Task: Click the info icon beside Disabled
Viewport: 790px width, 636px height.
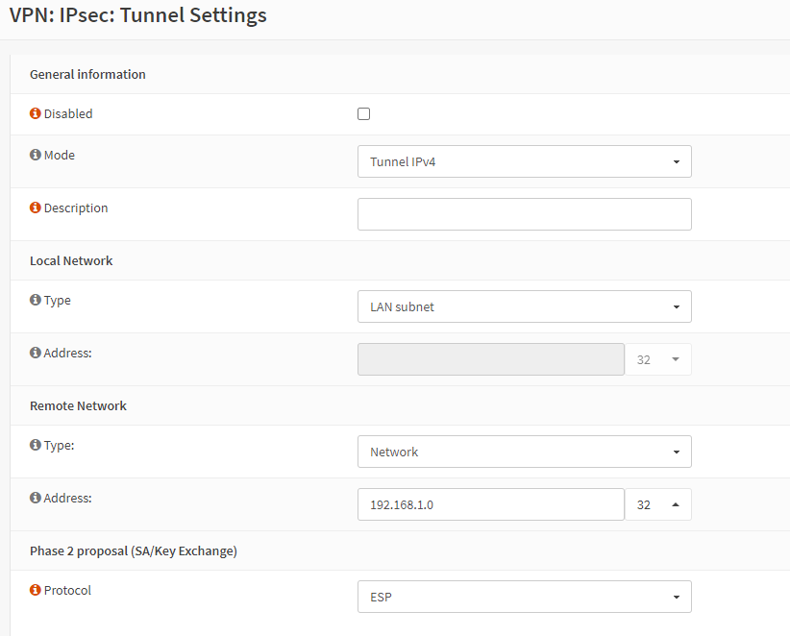Action: pyautogui.click(x=36, y=113)
